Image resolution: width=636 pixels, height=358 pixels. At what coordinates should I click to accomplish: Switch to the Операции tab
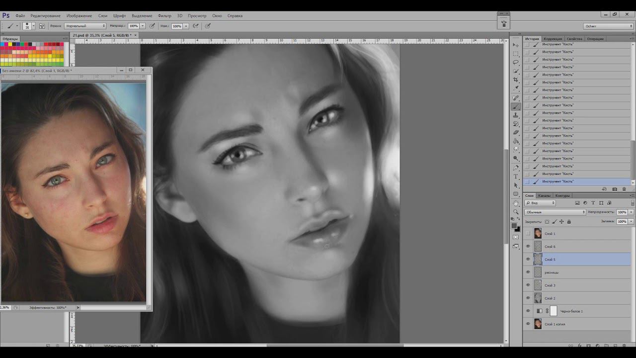tap(595, 39)
